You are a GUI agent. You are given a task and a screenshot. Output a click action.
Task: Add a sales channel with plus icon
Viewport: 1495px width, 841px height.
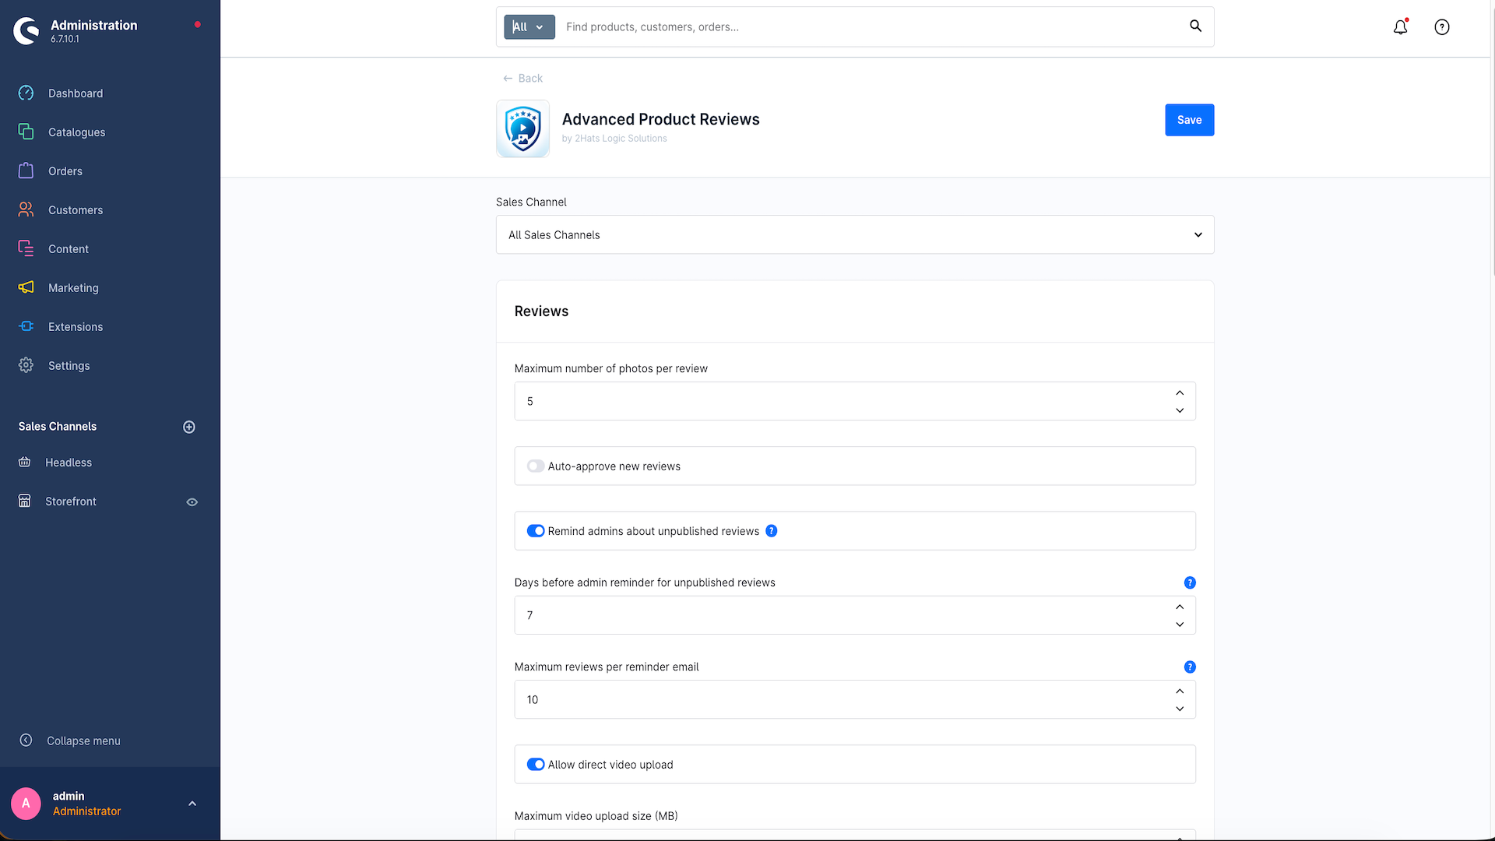(189, 427)
